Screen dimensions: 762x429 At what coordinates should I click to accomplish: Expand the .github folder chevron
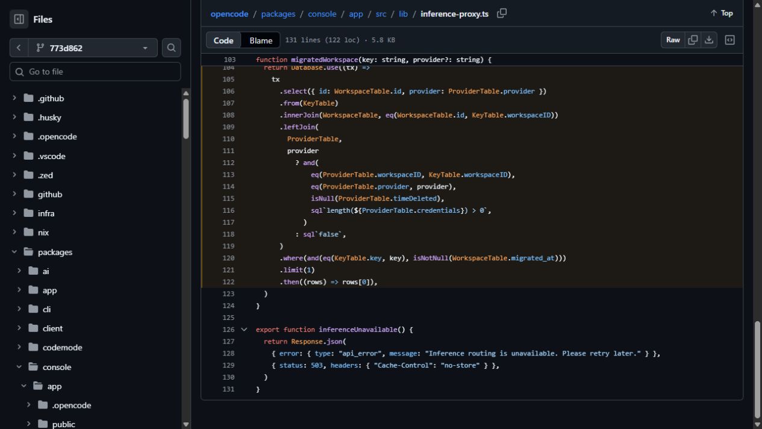click(x=14, y=98)
